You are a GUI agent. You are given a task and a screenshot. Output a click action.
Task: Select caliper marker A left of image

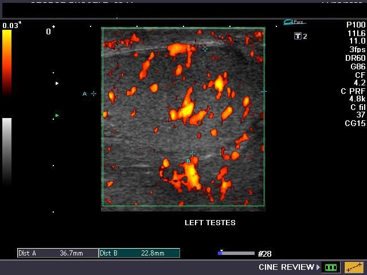pyautogui.click(x=93, y=93)
